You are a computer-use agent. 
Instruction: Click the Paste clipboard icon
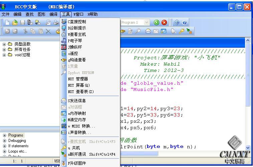pyautogui.click(x=41, y=31)
